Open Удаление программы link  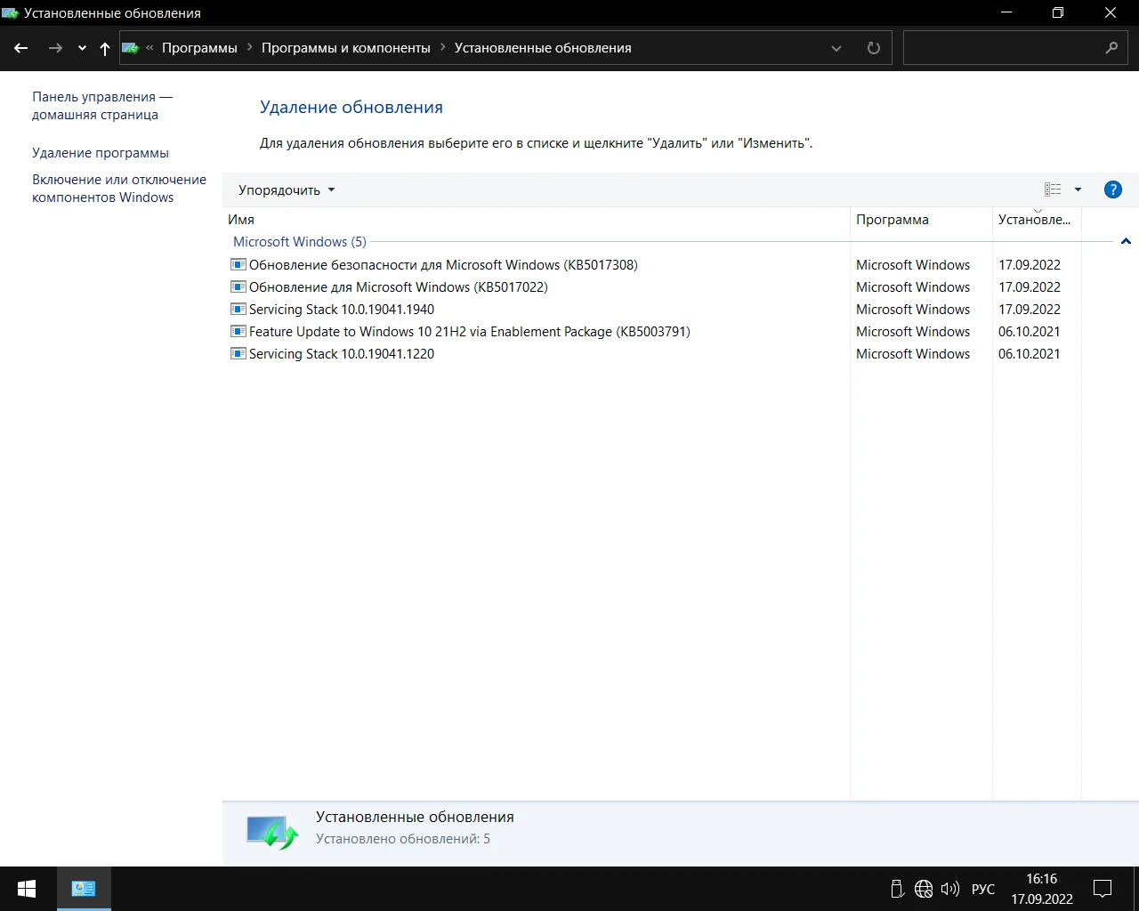[x=101, y=153]
